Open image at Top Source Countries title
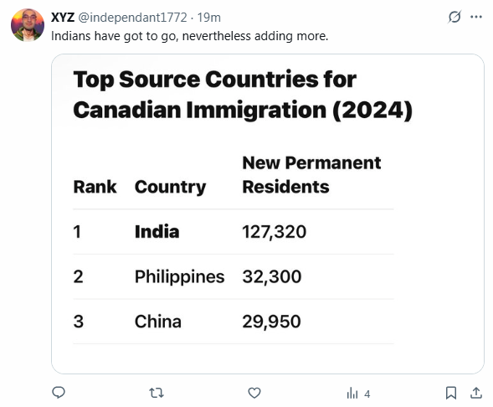 point(243,95)
